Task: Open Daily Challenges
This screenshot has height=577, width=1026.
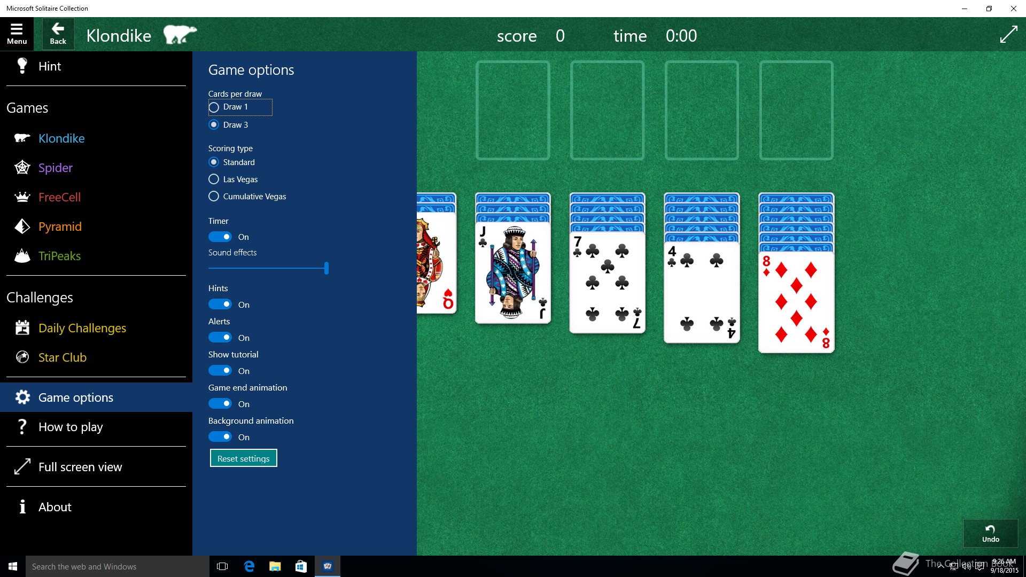Action: [x=96, y=328]
